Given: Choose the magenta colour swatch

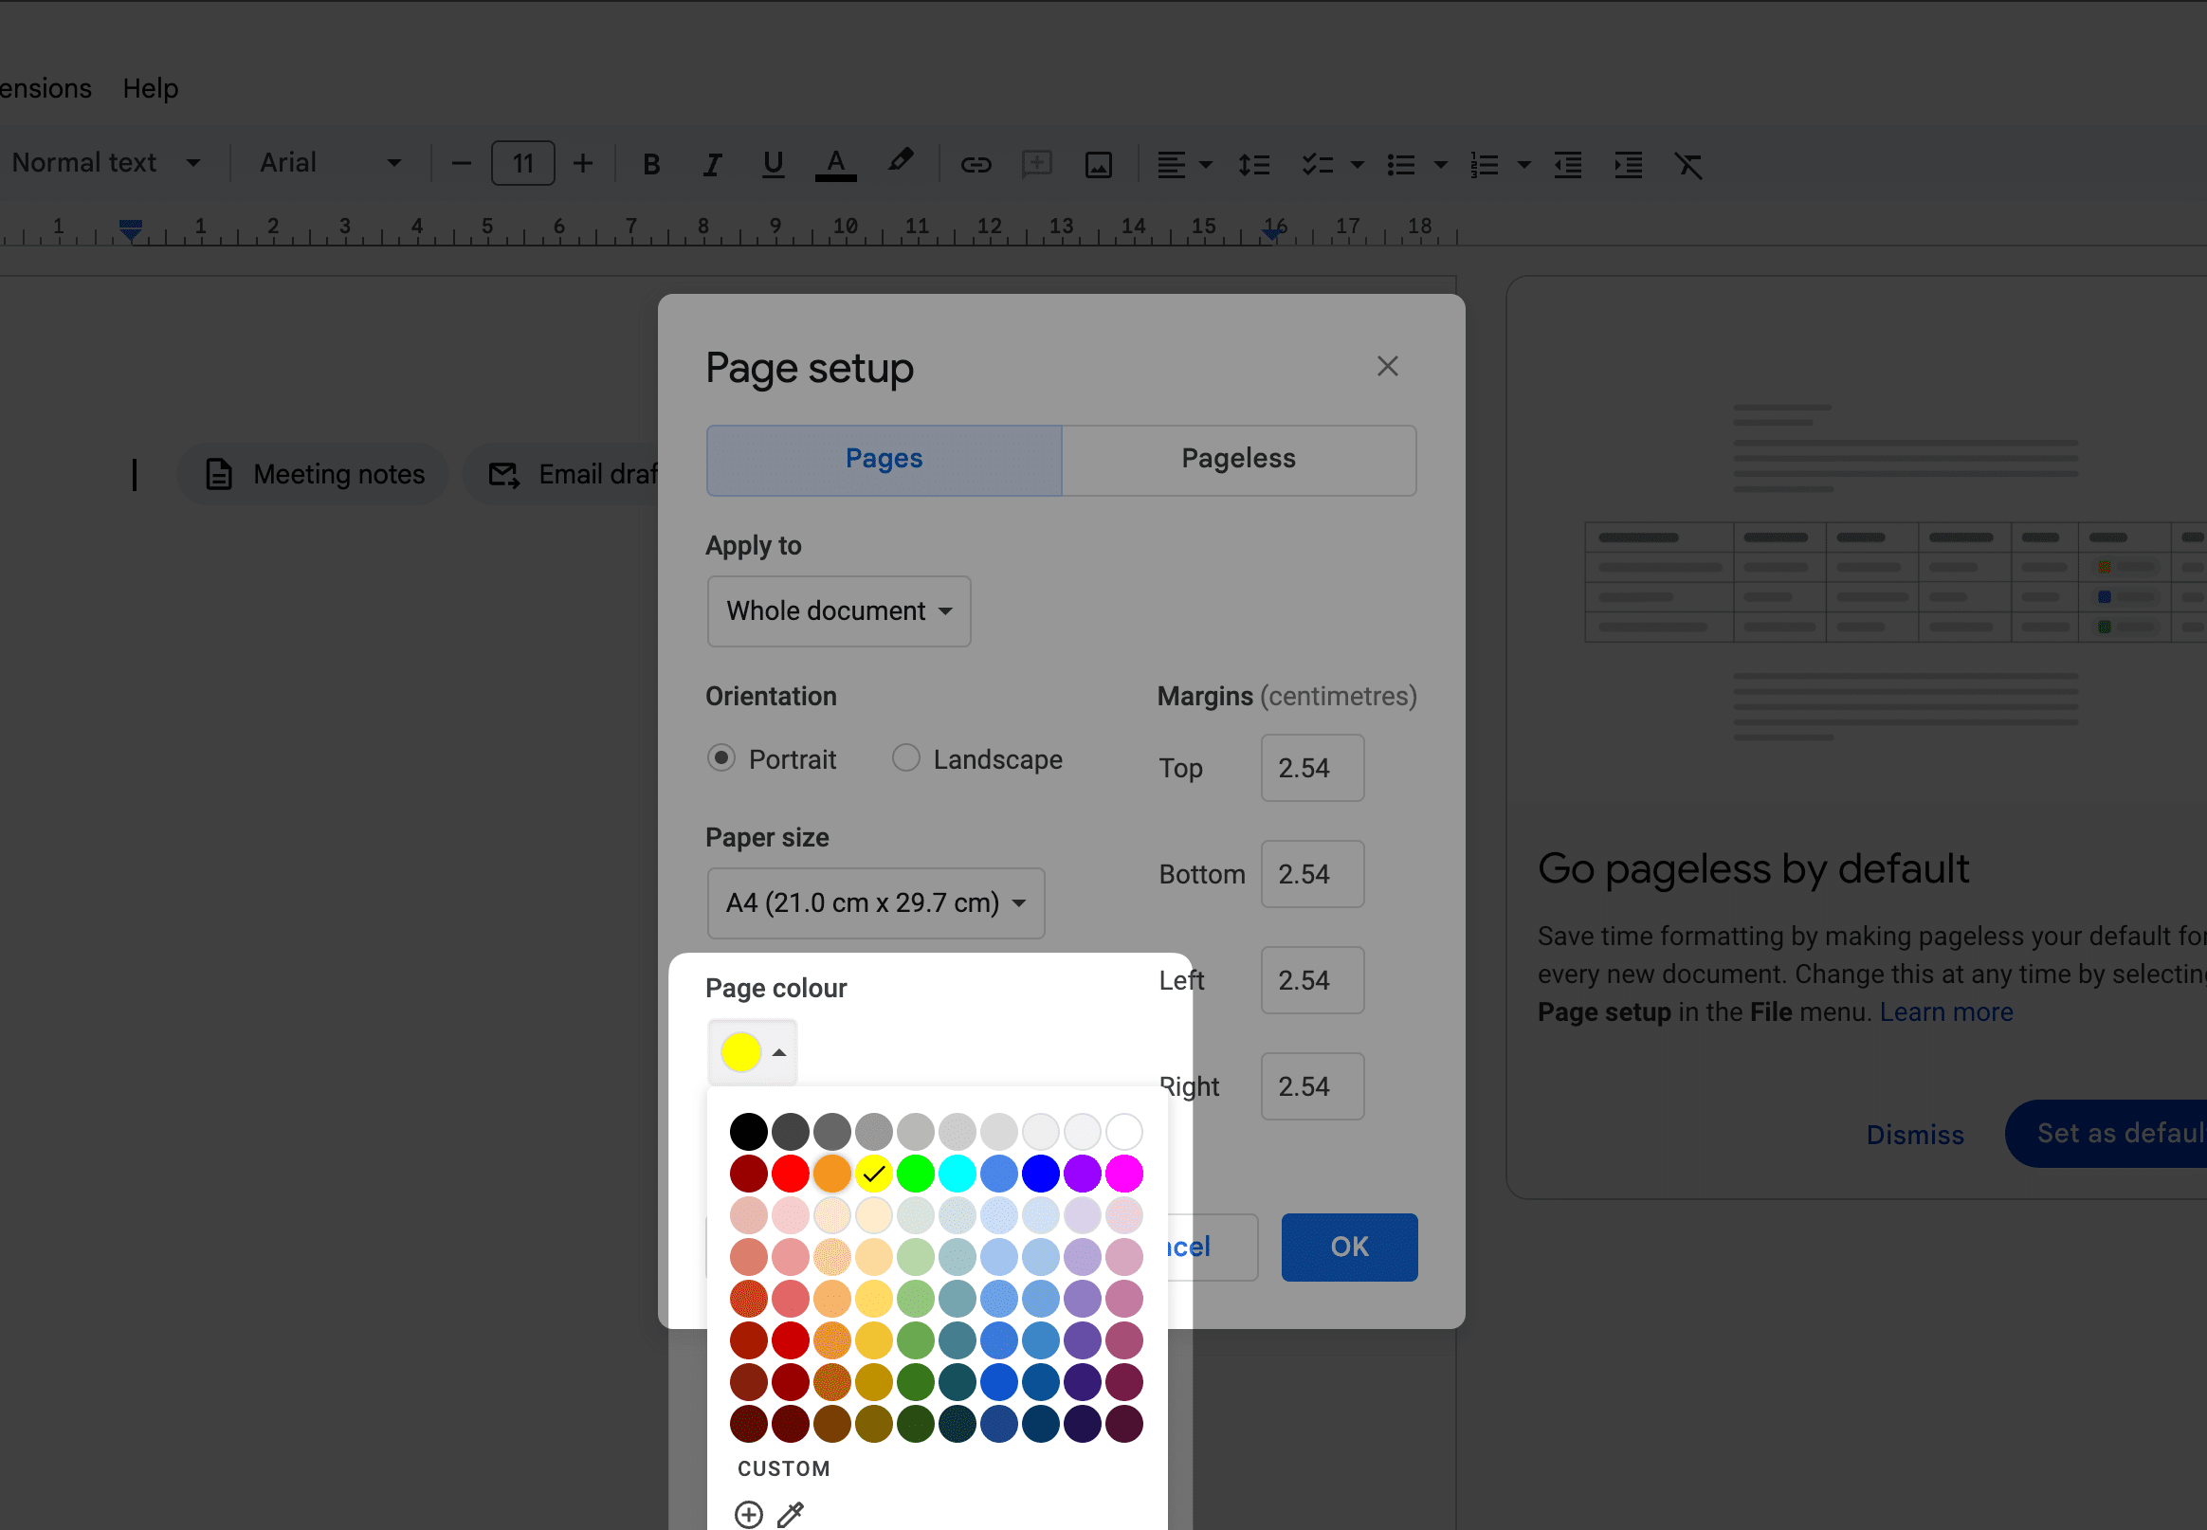Looking at the screenshot, I should [1123, 1174].
